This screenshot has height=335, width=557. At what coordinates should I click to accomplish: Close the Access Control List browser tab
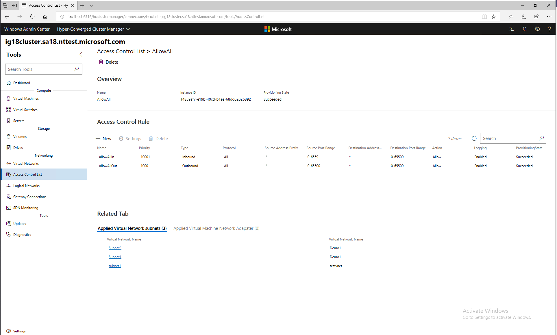(73, 5)
